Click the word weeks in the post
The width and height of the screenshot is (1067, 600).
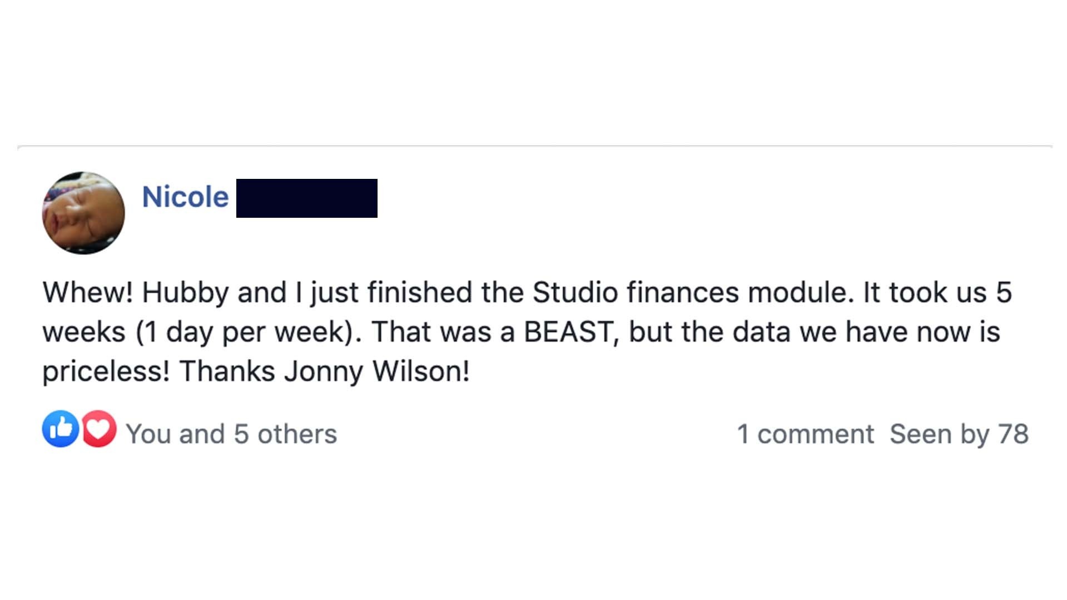(84, 332)
